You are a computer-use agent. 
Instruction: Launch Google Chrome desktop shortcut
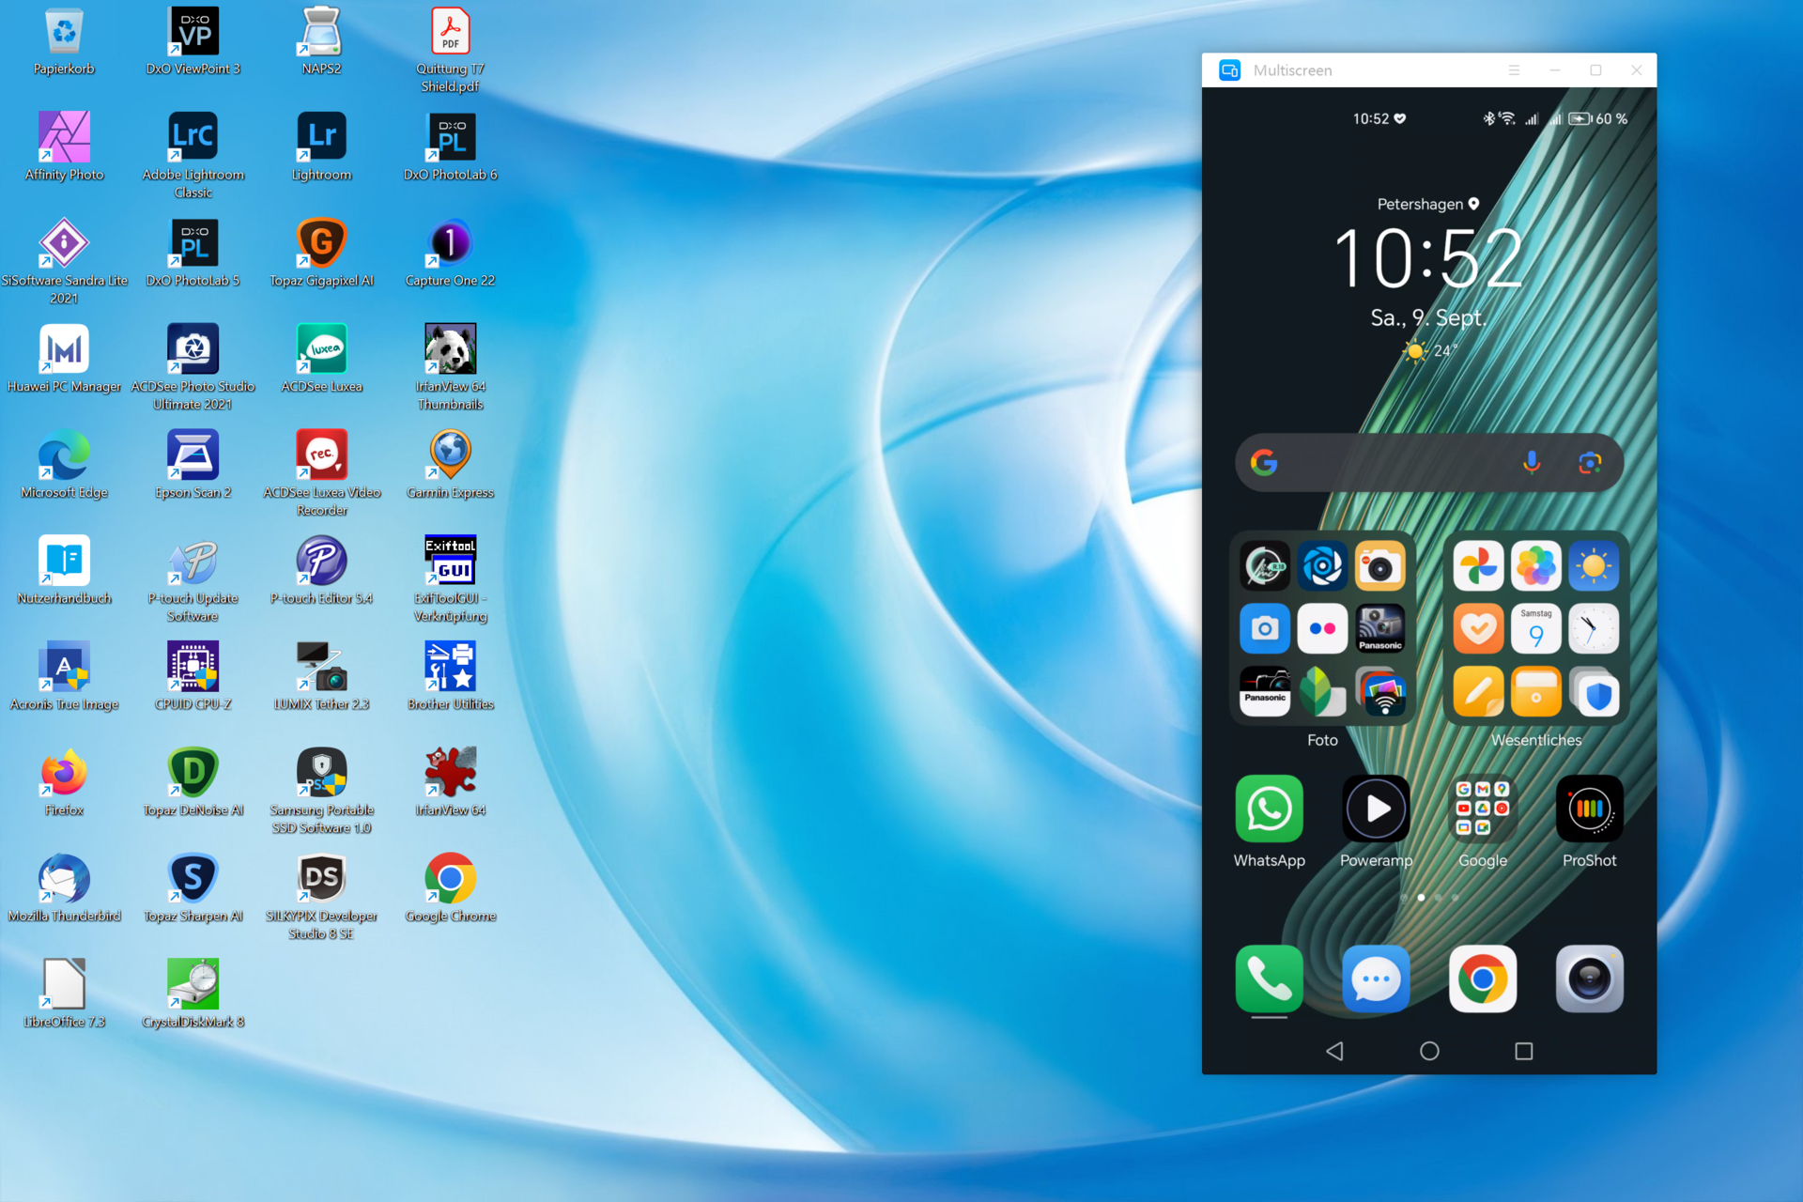[450, 879]
